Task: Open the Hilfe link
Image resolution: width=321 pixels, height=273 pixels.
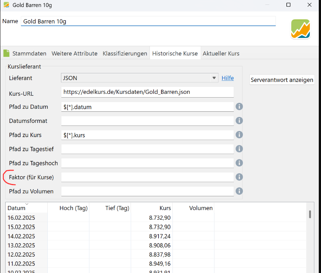Action: [228, 78]
